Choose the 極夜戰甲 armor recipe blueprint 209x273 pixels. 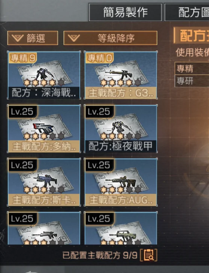121,129
